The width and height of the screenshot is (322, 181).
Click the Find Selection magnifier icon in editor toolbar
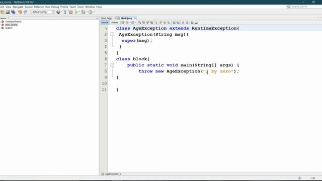(x=139, y=23)
